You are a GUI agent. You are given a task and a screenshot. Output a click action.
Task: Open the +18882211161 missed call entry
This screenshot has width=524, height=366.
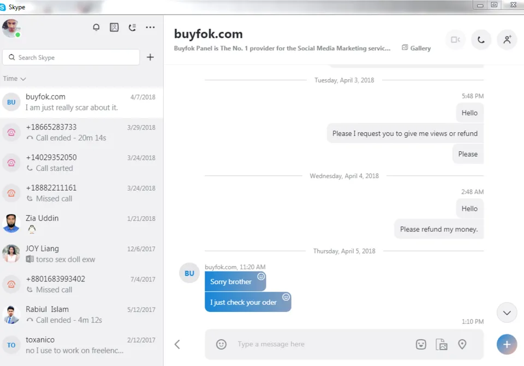point(81,194)
